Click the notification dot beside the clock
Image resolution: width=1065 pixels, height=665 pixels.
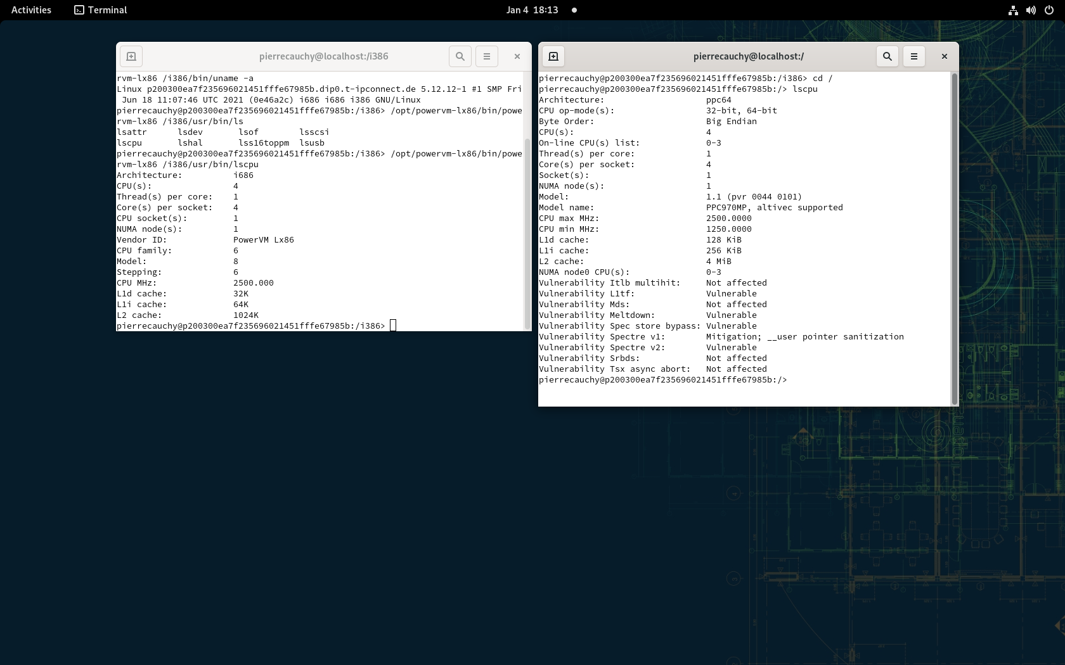pyautogui.click(x=574, y=10)
